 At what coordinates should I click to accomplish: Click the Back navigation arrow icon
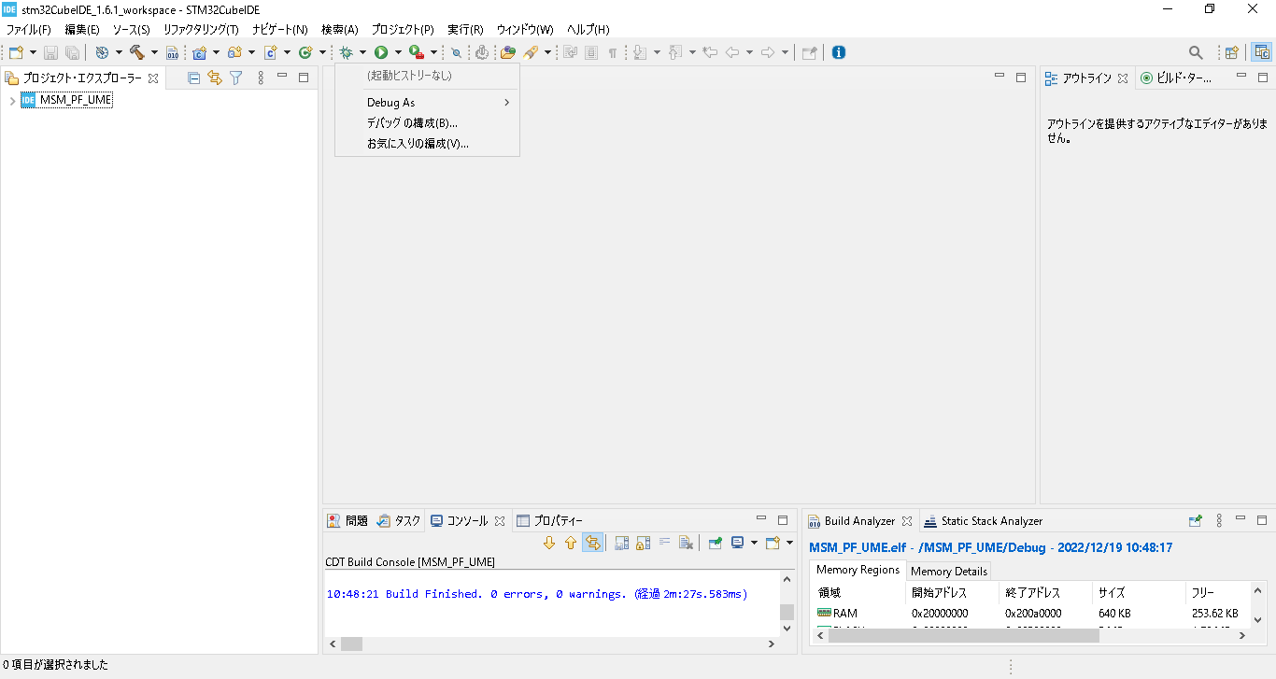pos(732,52)
